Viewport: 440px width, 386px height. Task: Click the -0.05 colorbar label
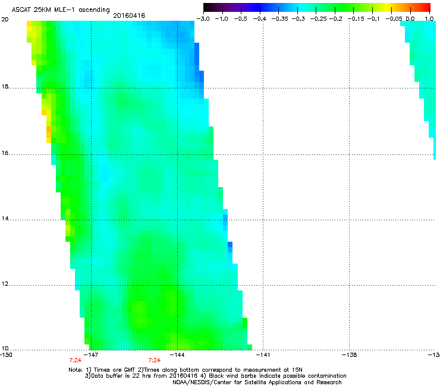pos(394,19)
